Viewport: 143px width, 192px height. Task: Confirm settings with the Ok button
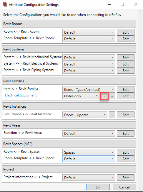pos(98,187)
